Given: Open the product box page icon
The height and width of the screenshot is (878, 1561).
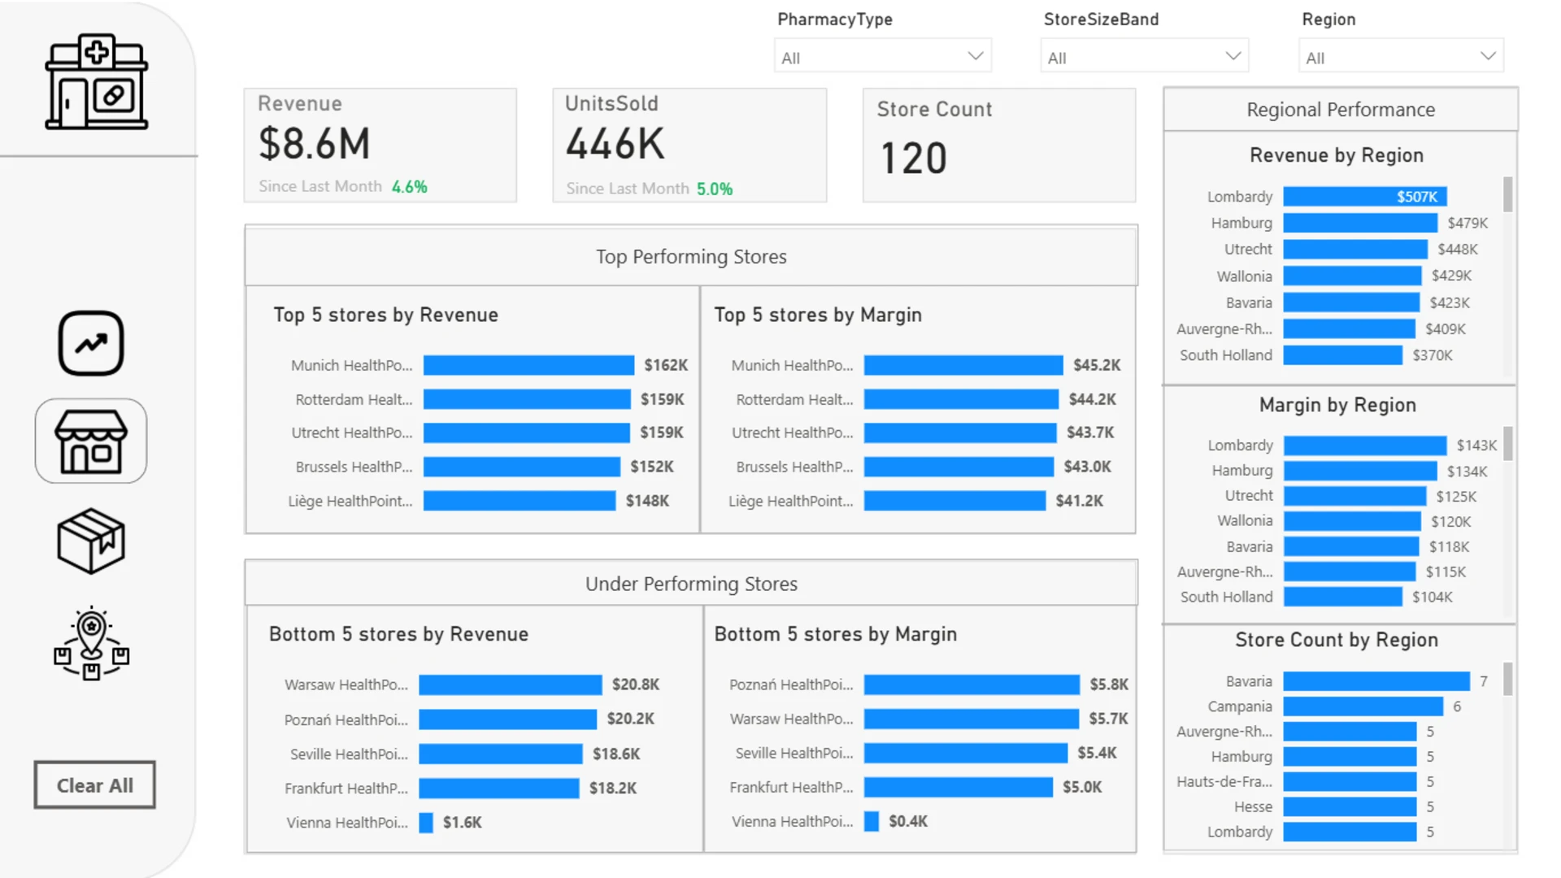Looking at the screenshot, I should pyautogui.click(x=91, y=541).
